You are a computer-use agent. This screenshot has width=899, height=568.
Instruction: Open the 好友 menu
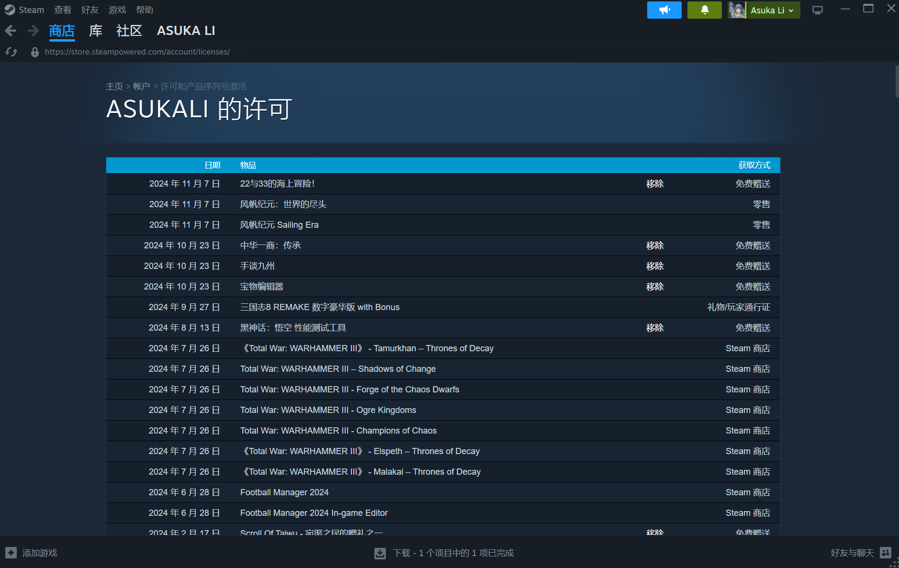pyautogui.click(x=90, y=10)
